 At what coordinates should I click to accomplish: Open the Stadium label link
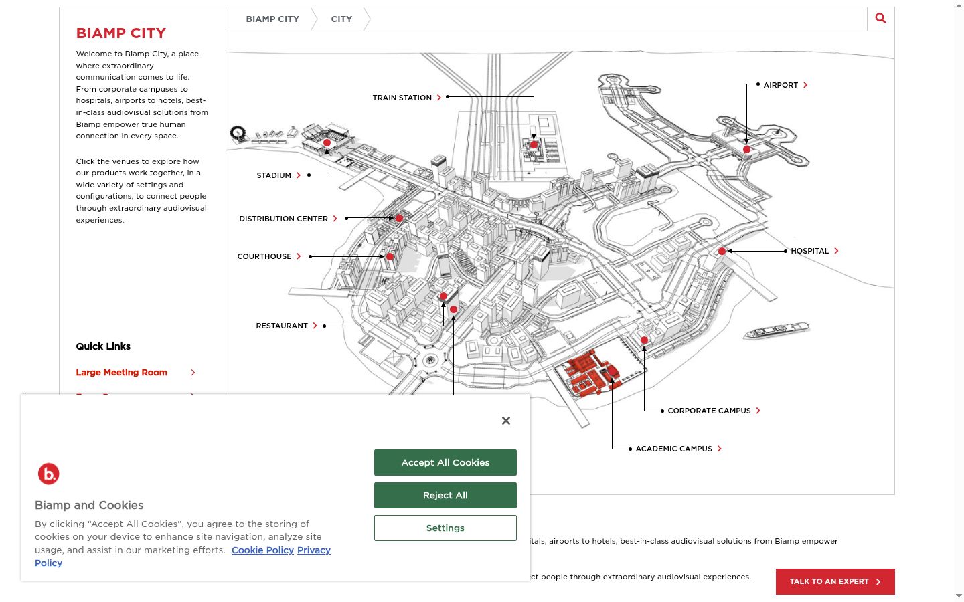pos(278,175)
